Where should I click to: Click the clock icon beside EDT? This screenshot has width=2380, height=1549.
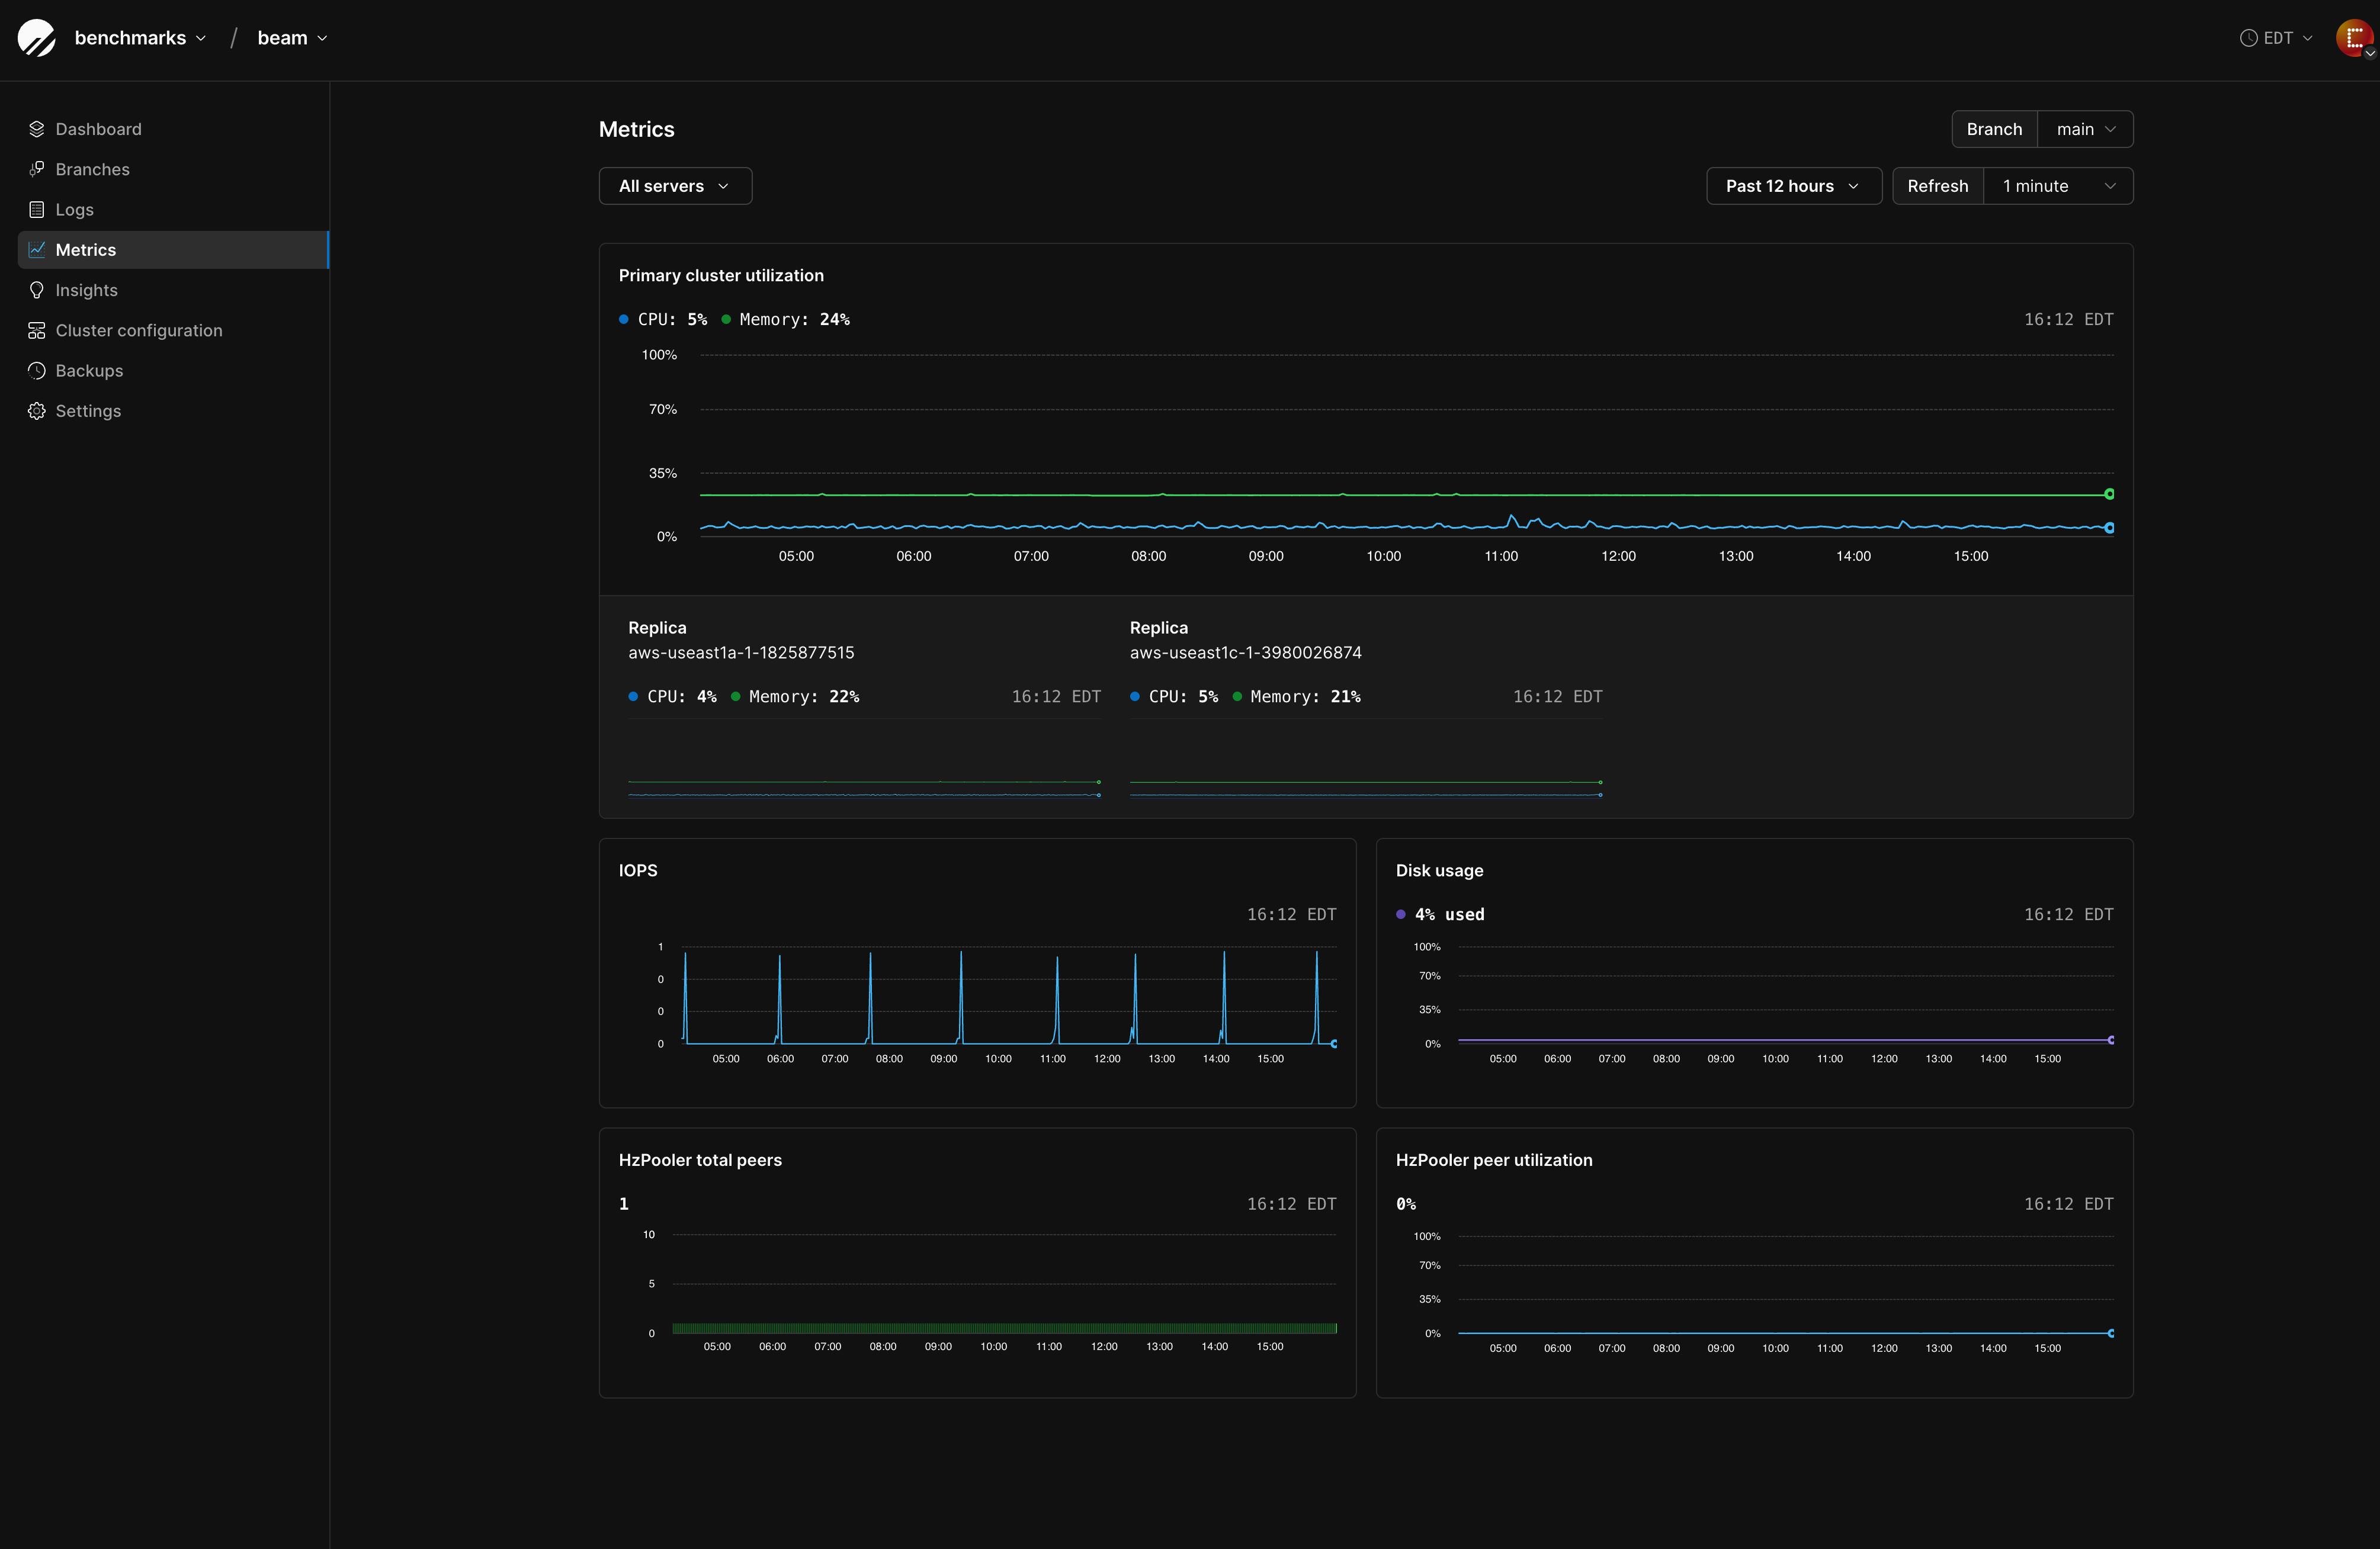tap(2248, 38)
